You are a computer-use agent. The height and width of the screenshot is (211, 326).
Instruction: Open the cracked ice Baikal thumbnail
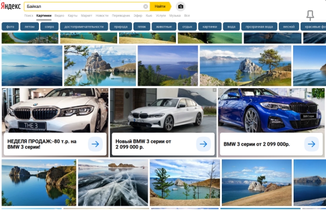click(113, 182)
